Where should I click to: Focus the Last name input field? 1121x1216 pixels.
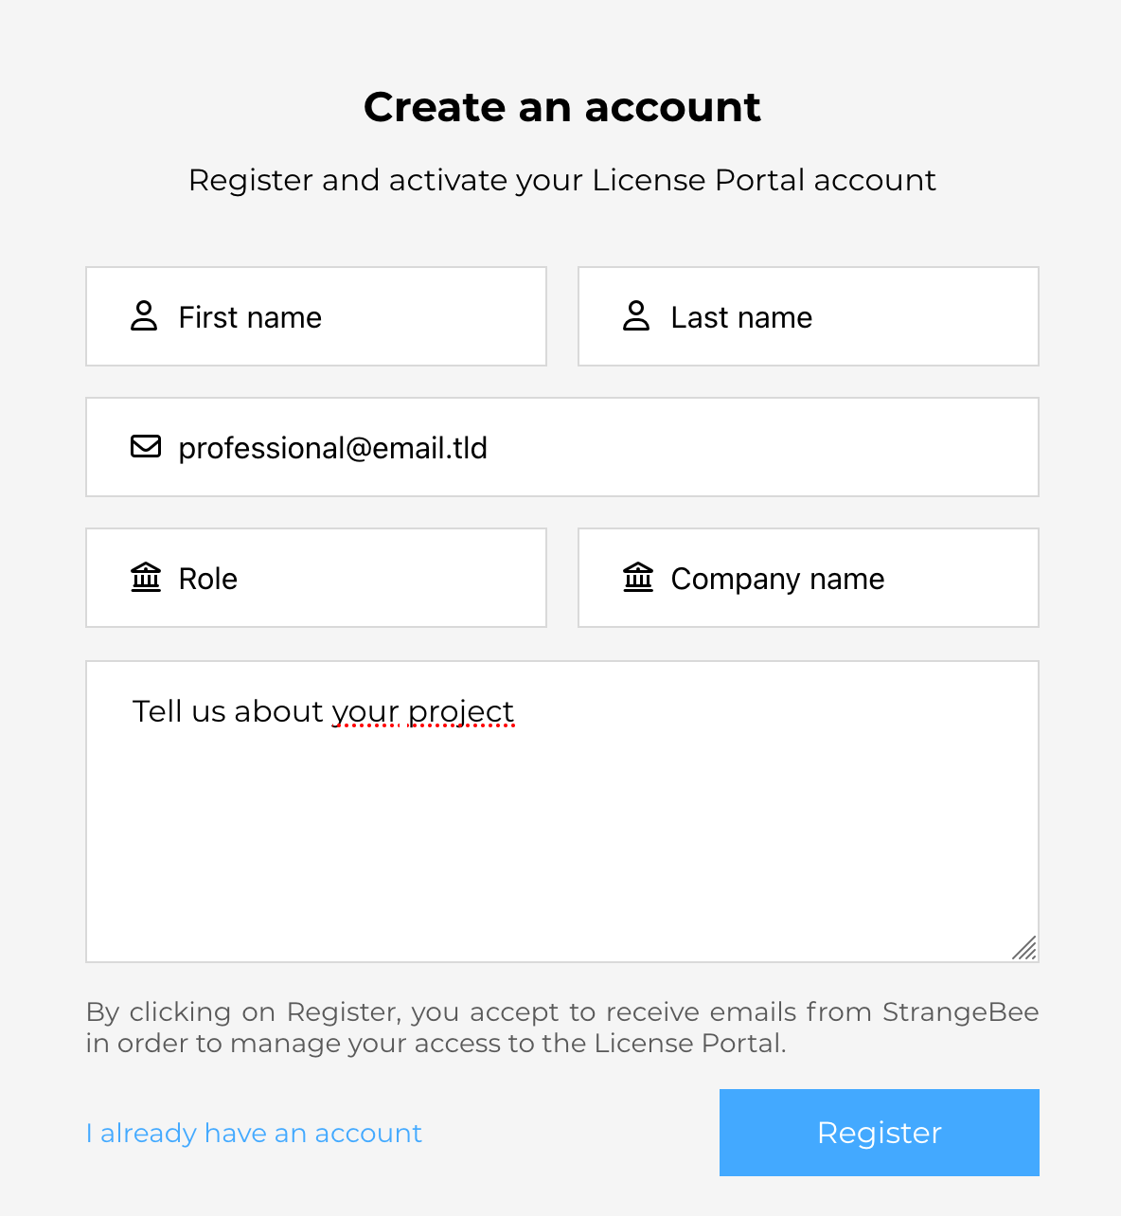coord(852,316)
